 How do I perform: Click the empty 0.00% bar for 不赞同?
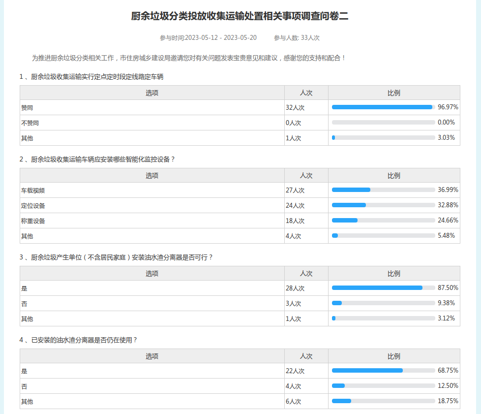click(383, 123)
